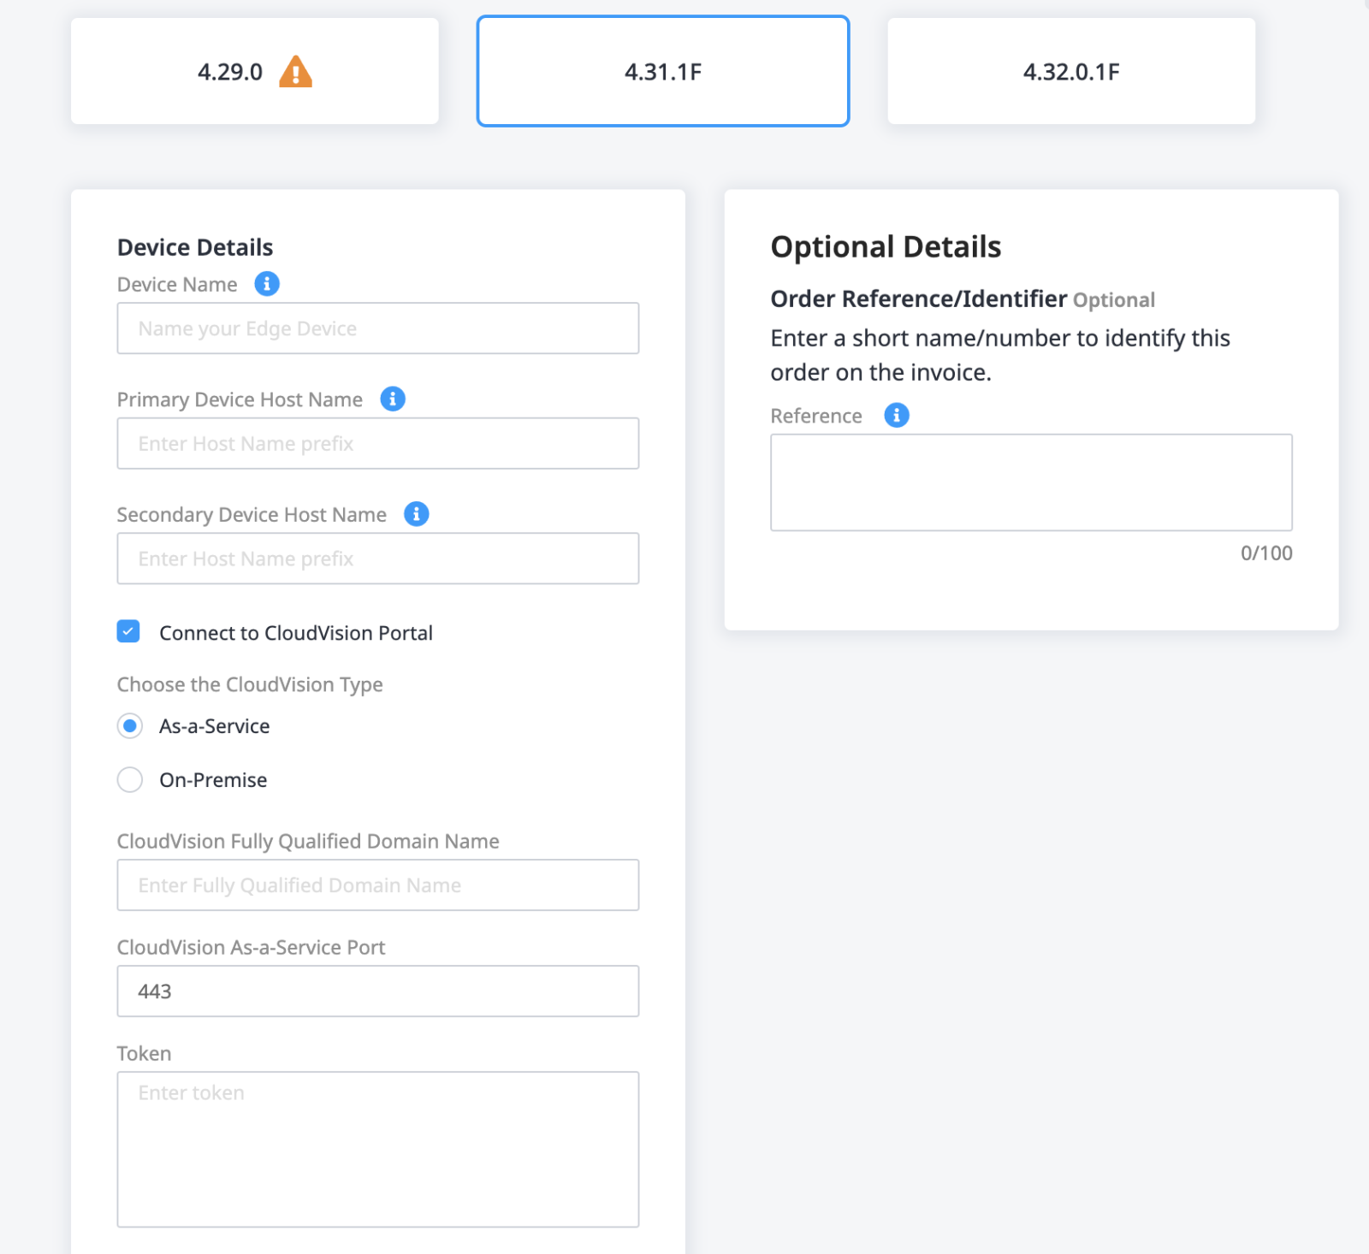Click the Device Details heading
This screenshot has height=1254, width=1369.
(x=195, y=247)
